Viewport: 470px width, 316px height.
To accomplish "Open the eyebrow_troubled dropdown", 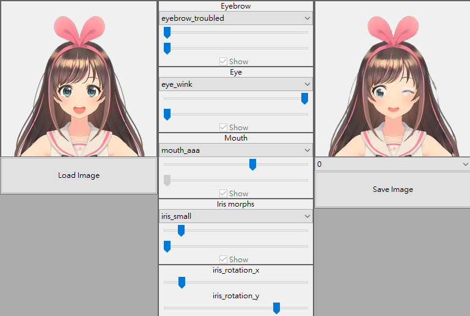I will coord(235,18).
